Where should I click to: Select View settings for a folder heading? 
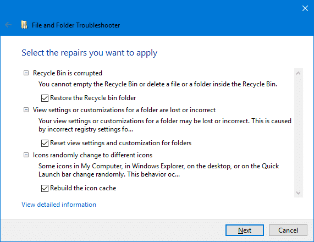(x=124, y=110)
